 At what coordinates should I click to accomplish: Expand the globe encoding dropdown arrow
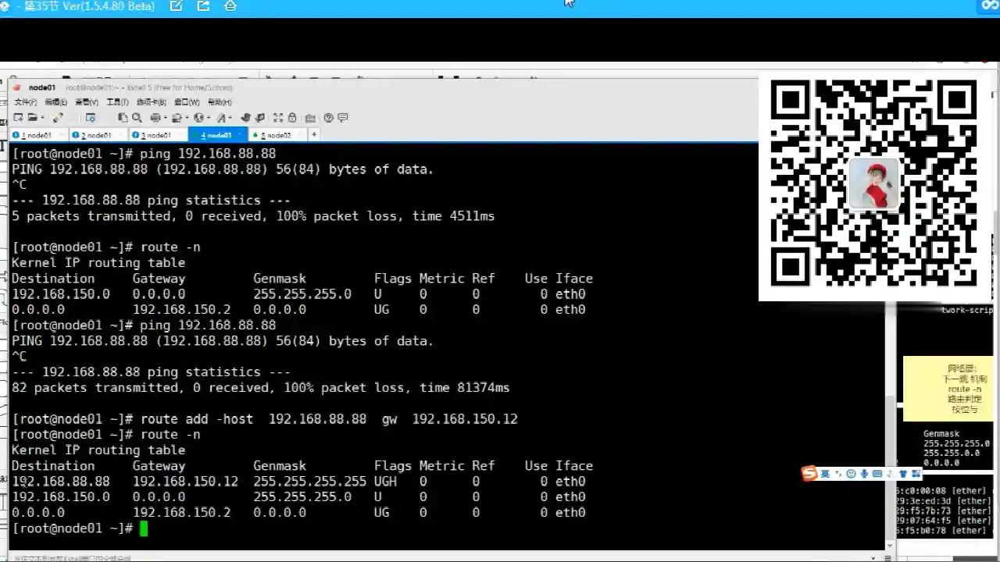[x=209, y=118]
